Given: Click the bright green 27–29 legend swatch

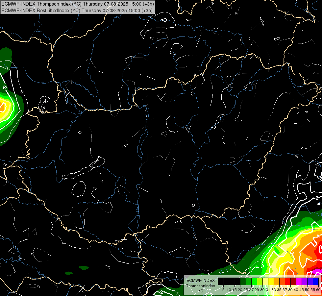Looking at the screenshot, I should click(254, 282).
